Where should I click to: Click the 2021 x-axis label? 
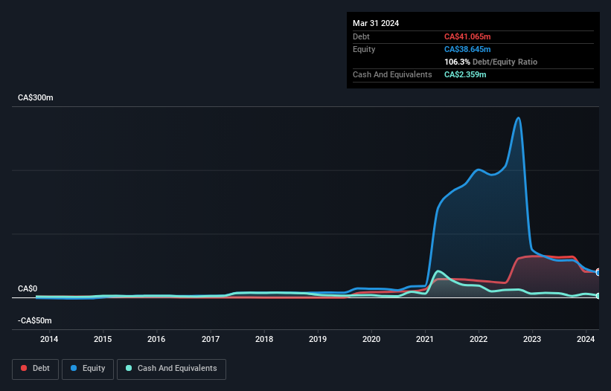(x=425, y=339)
